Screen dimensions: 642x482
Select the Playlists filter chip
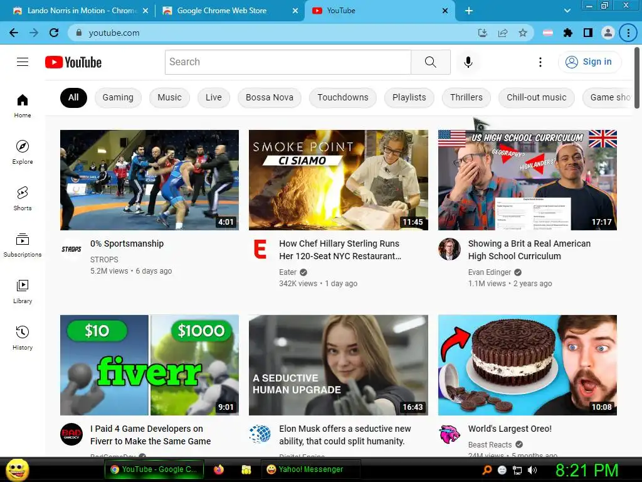pos(409,97)
